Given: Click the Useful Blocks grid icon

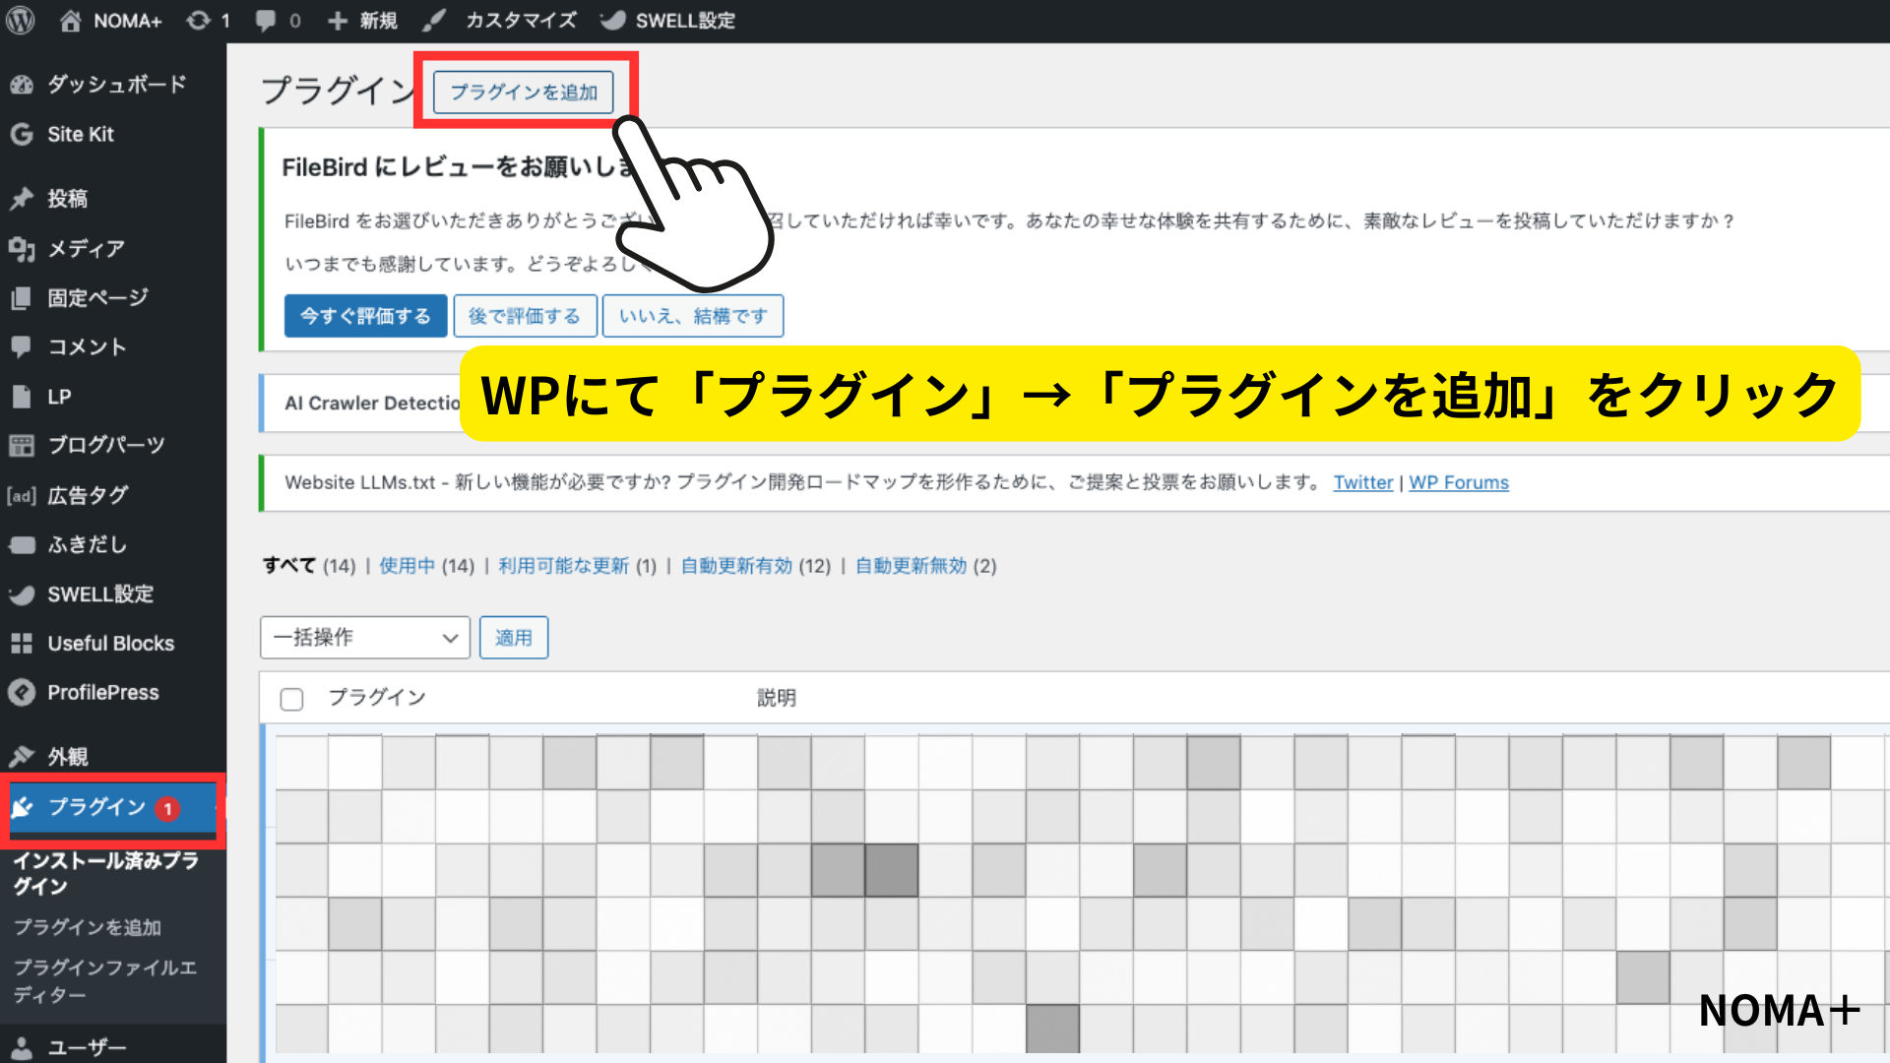Looking at the screenshot, I should pyautogui.click(x=22, y=644).
